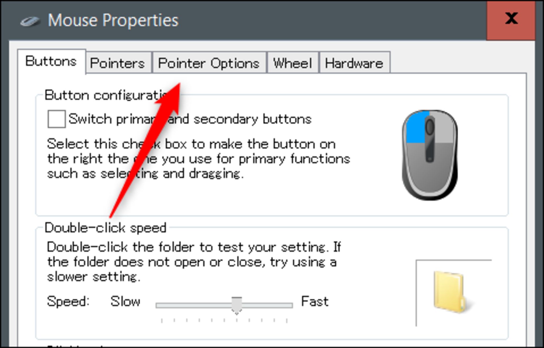Click the 'Double-click speed' group heading
The image size is (544, 348).
[x=105, y=228]
